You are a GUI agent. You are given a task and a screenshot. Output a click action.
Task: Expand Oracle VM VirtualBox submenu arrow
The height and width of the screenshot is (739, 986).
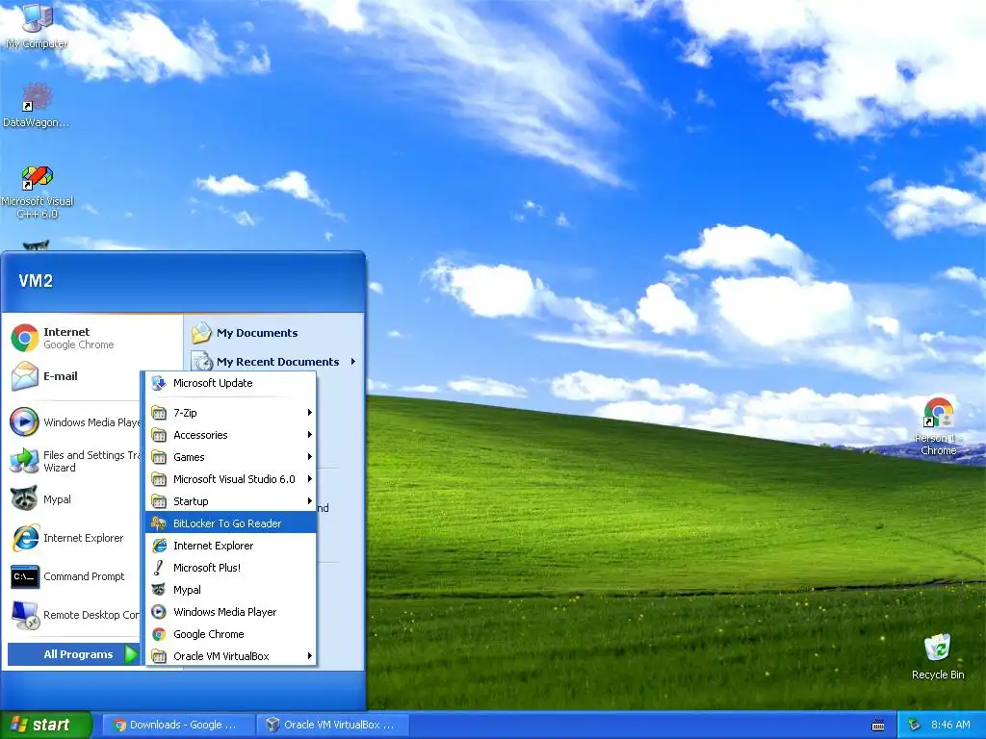(309, 656)
